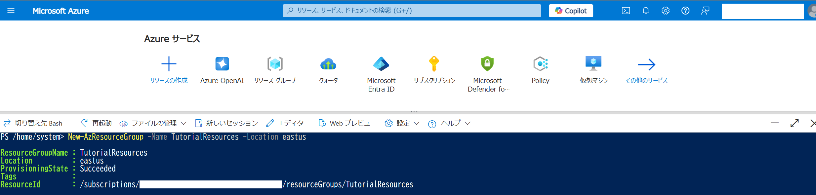Click その他のサービス arrow
The height and width of the screenshot is (195, 816).
[647, 64]
